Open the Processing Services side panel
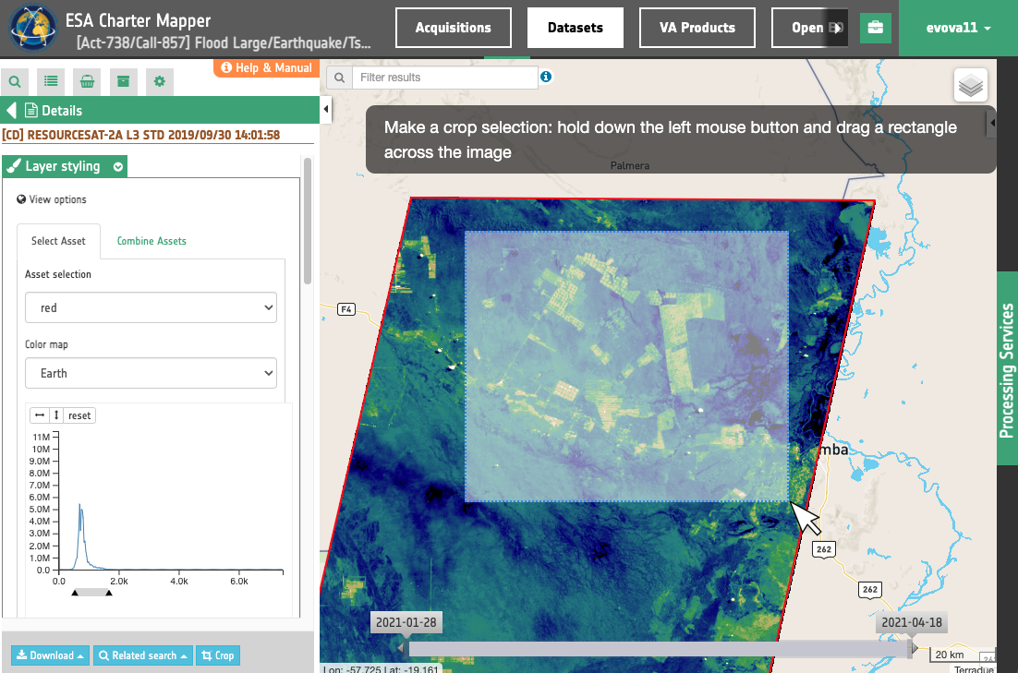 1007,368
